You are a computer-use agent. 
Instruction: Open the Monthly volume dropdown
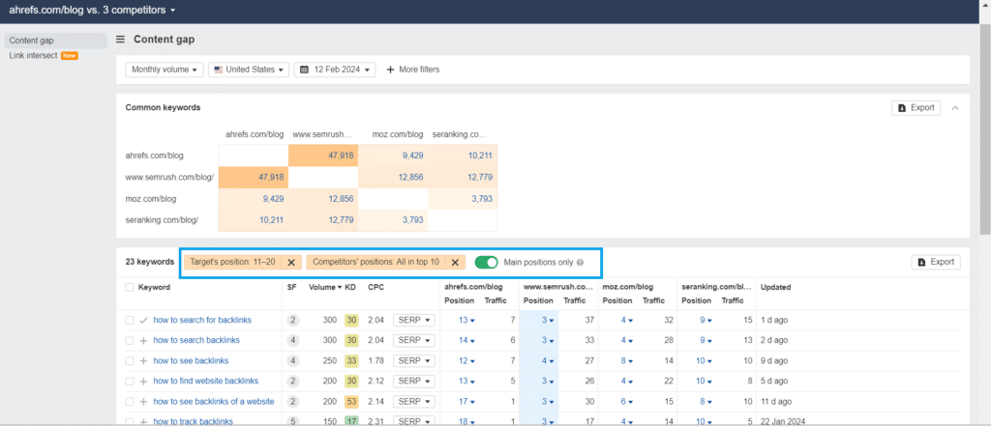(165, 70)
